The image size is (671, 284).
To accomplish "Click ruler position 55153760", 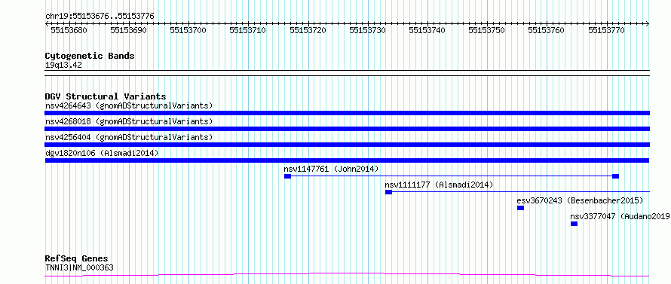I will pyautogui.click(x=547, y=30).
